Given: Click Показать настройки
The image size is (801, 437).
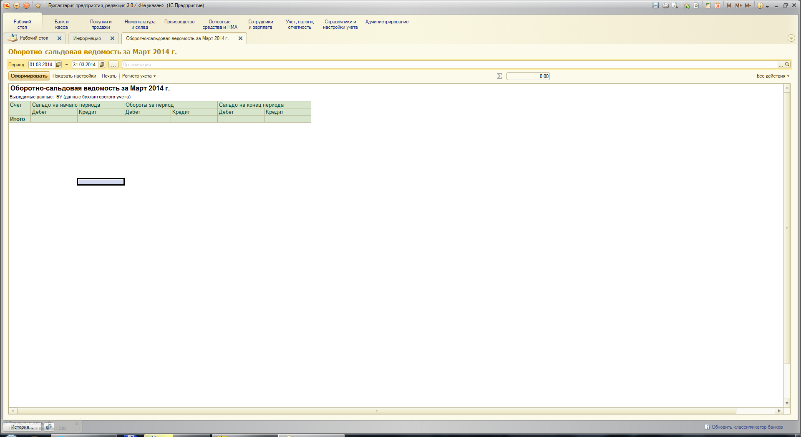Looking at the screenshot, I should pos(74,76).
